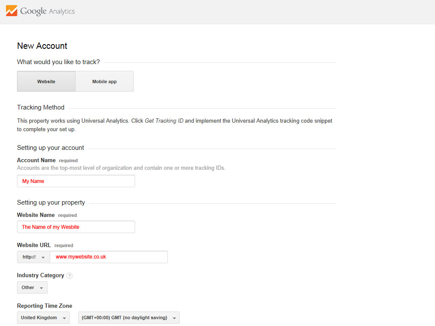Focus the Website URL text box
The width and height of the screenshot is (435, 326).
pos(109,257)
